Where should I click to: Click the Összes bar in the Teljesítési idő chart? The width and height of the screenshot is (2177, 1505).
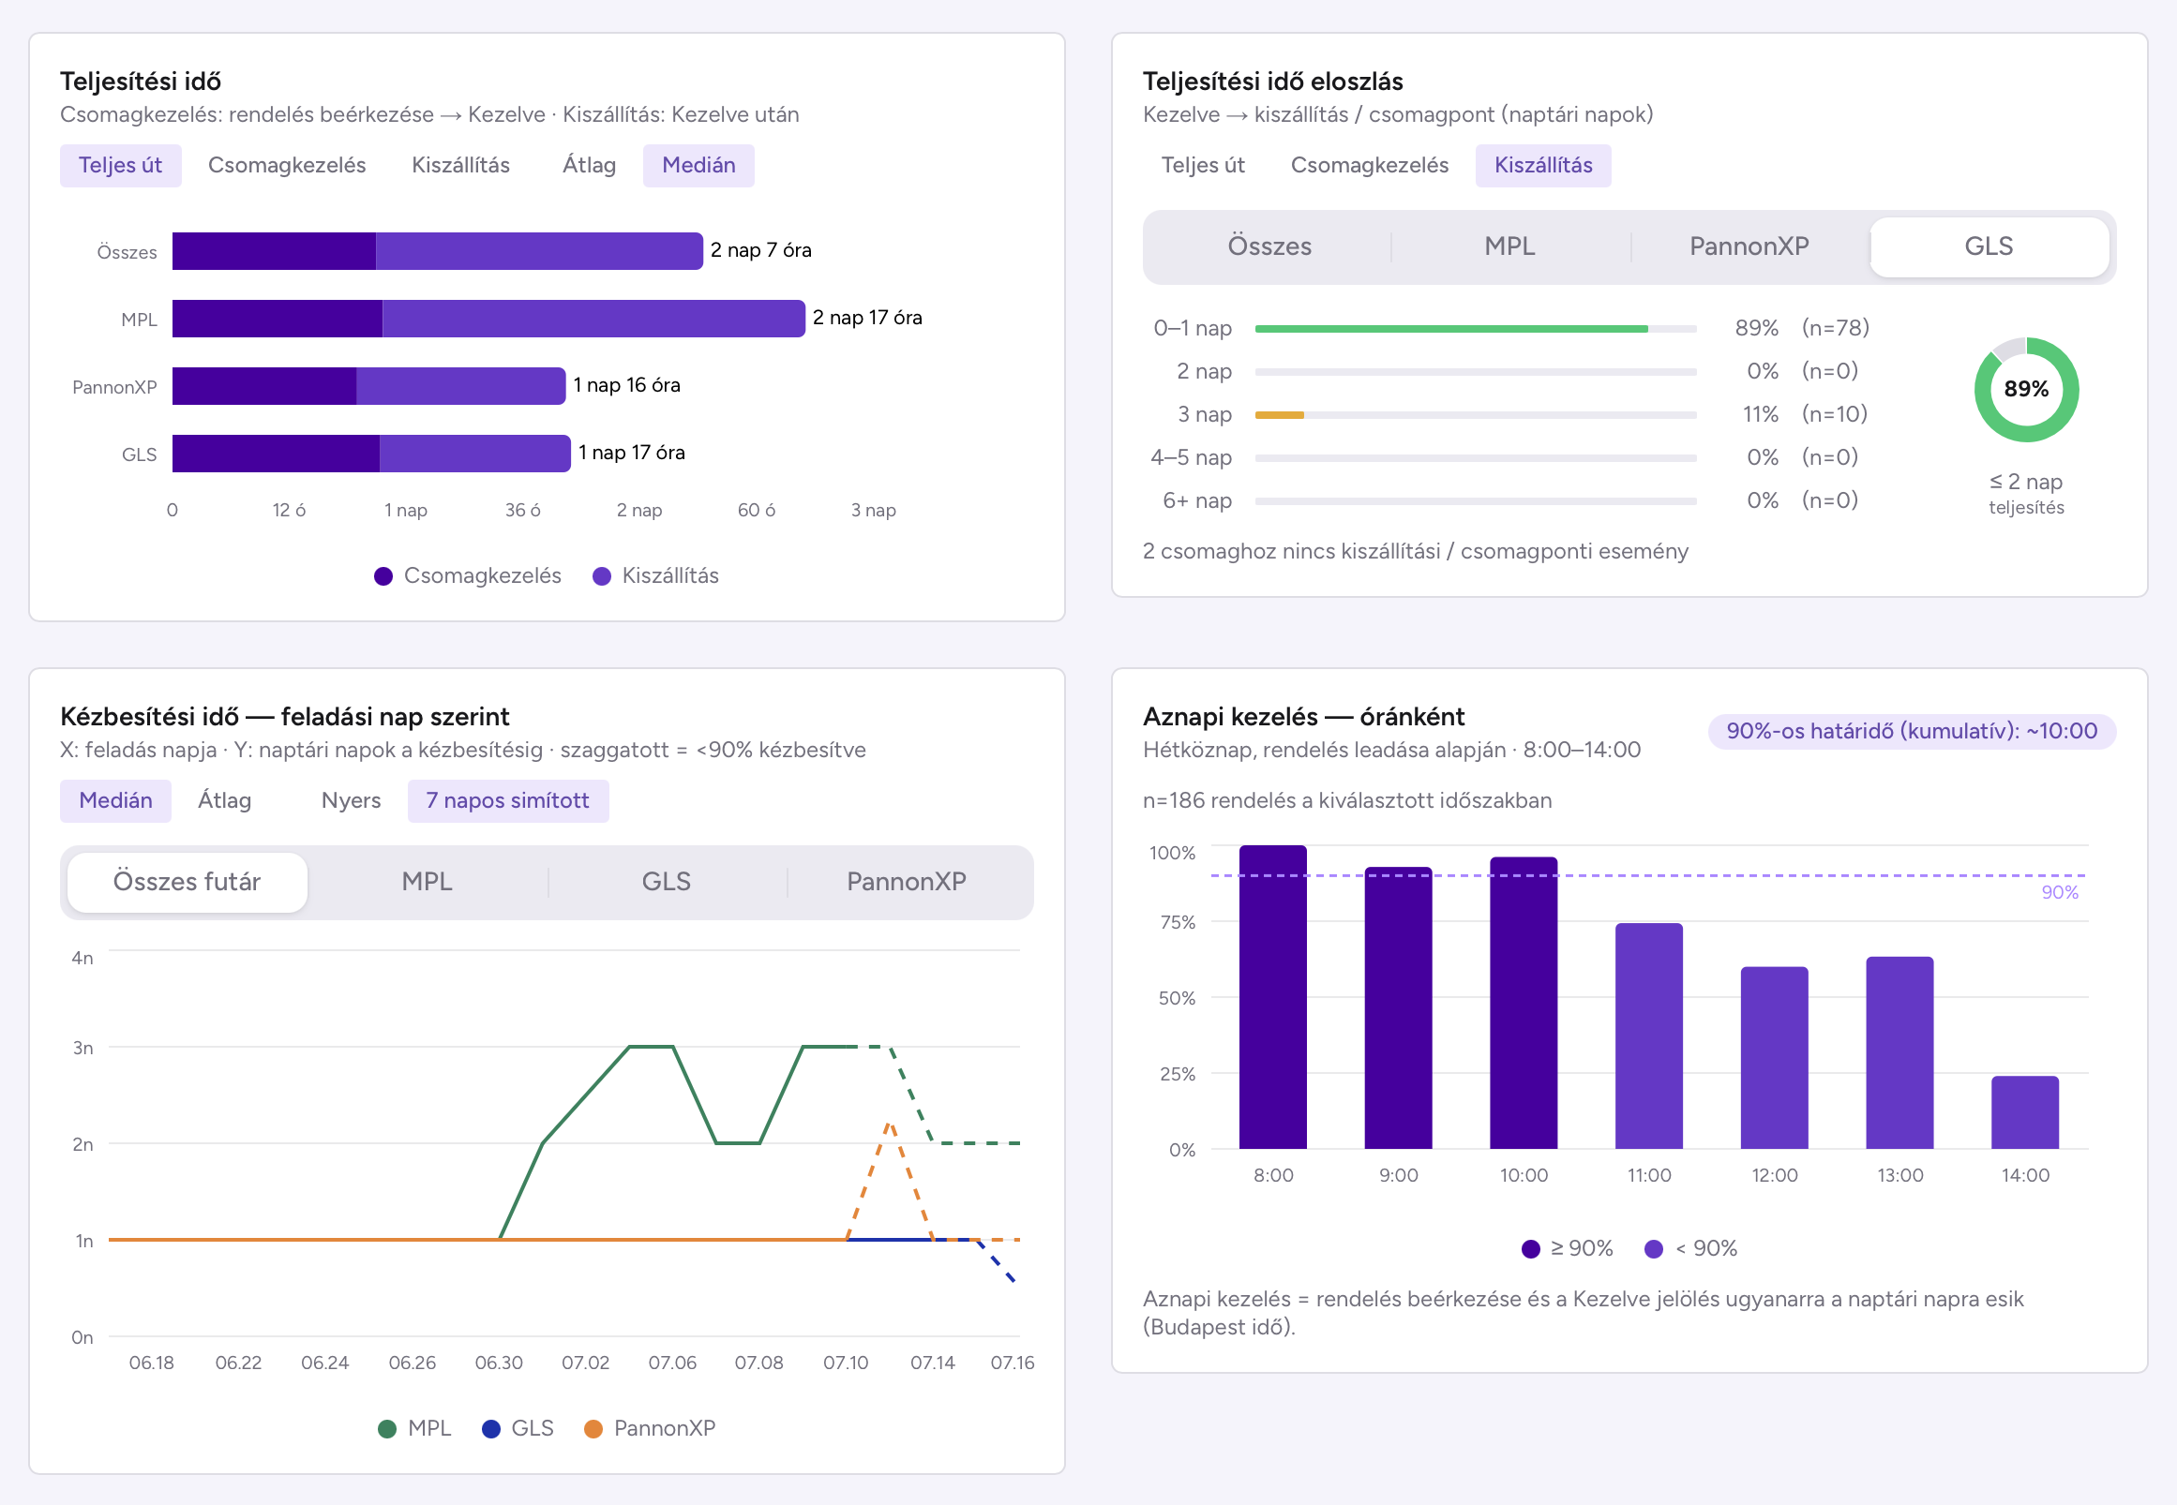click(438, 251)
